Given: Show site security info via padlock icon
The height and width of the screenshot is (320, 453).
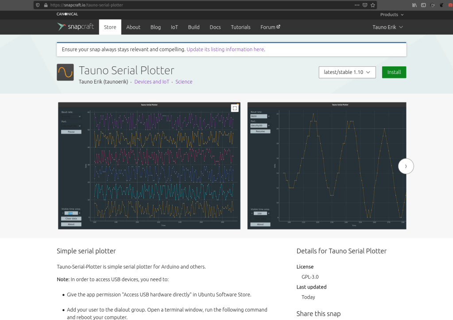Looking at the screenshot, I should tap(45, 5).
